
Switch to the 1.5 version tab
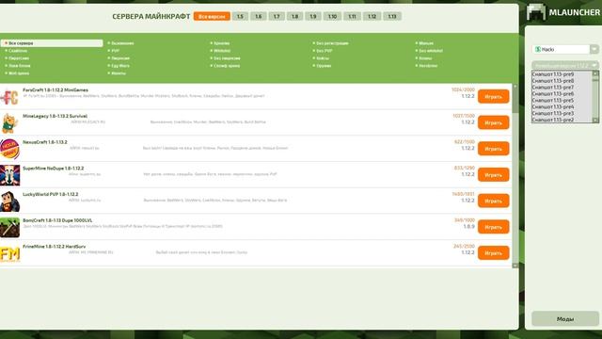click(x=240, y=17)
